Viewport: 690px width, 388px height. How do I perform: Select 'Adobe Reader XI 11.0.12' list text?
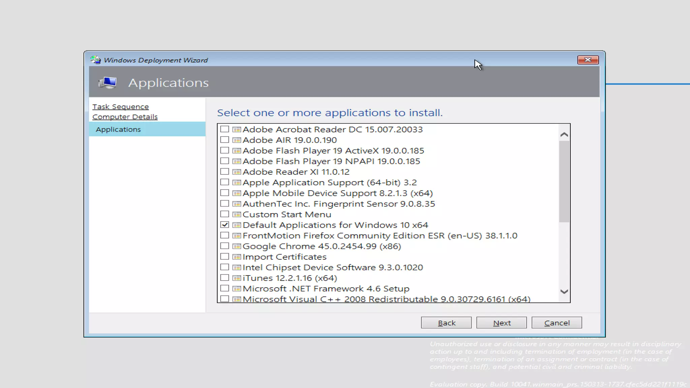tap(296, 172)
